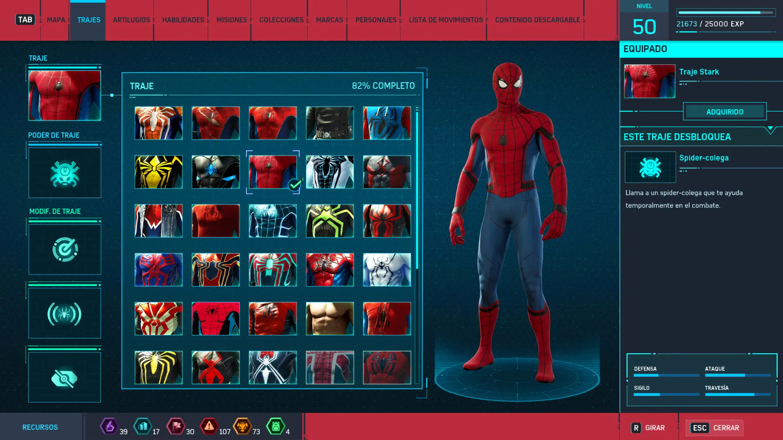783x440 pixels.
Task: Open the Spider-colega suit power slot
Action: (64, 173)
